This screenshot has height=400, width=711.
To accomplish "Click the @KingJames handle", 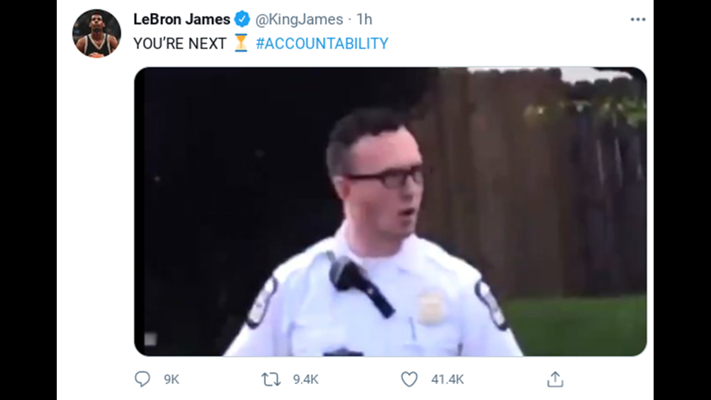I will (299, 19).
